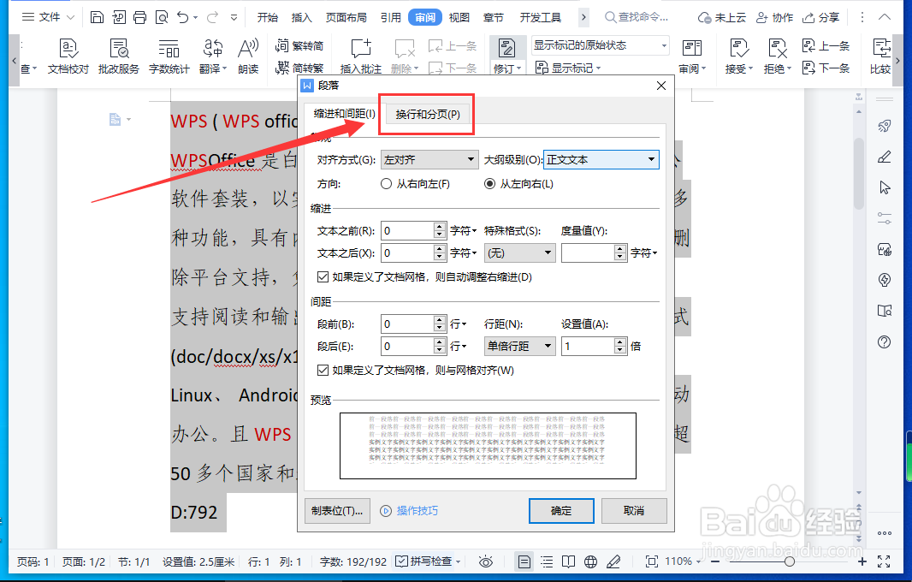Viewport: 912px width, 582px height.
Task: Click selection arrow icon in right sidebar
Action: point(885,187)
